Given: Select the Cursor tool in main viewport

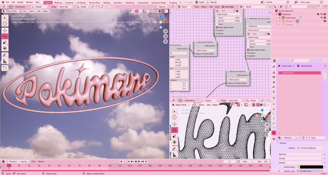Looking at the screenshot, I should (5, 24).
